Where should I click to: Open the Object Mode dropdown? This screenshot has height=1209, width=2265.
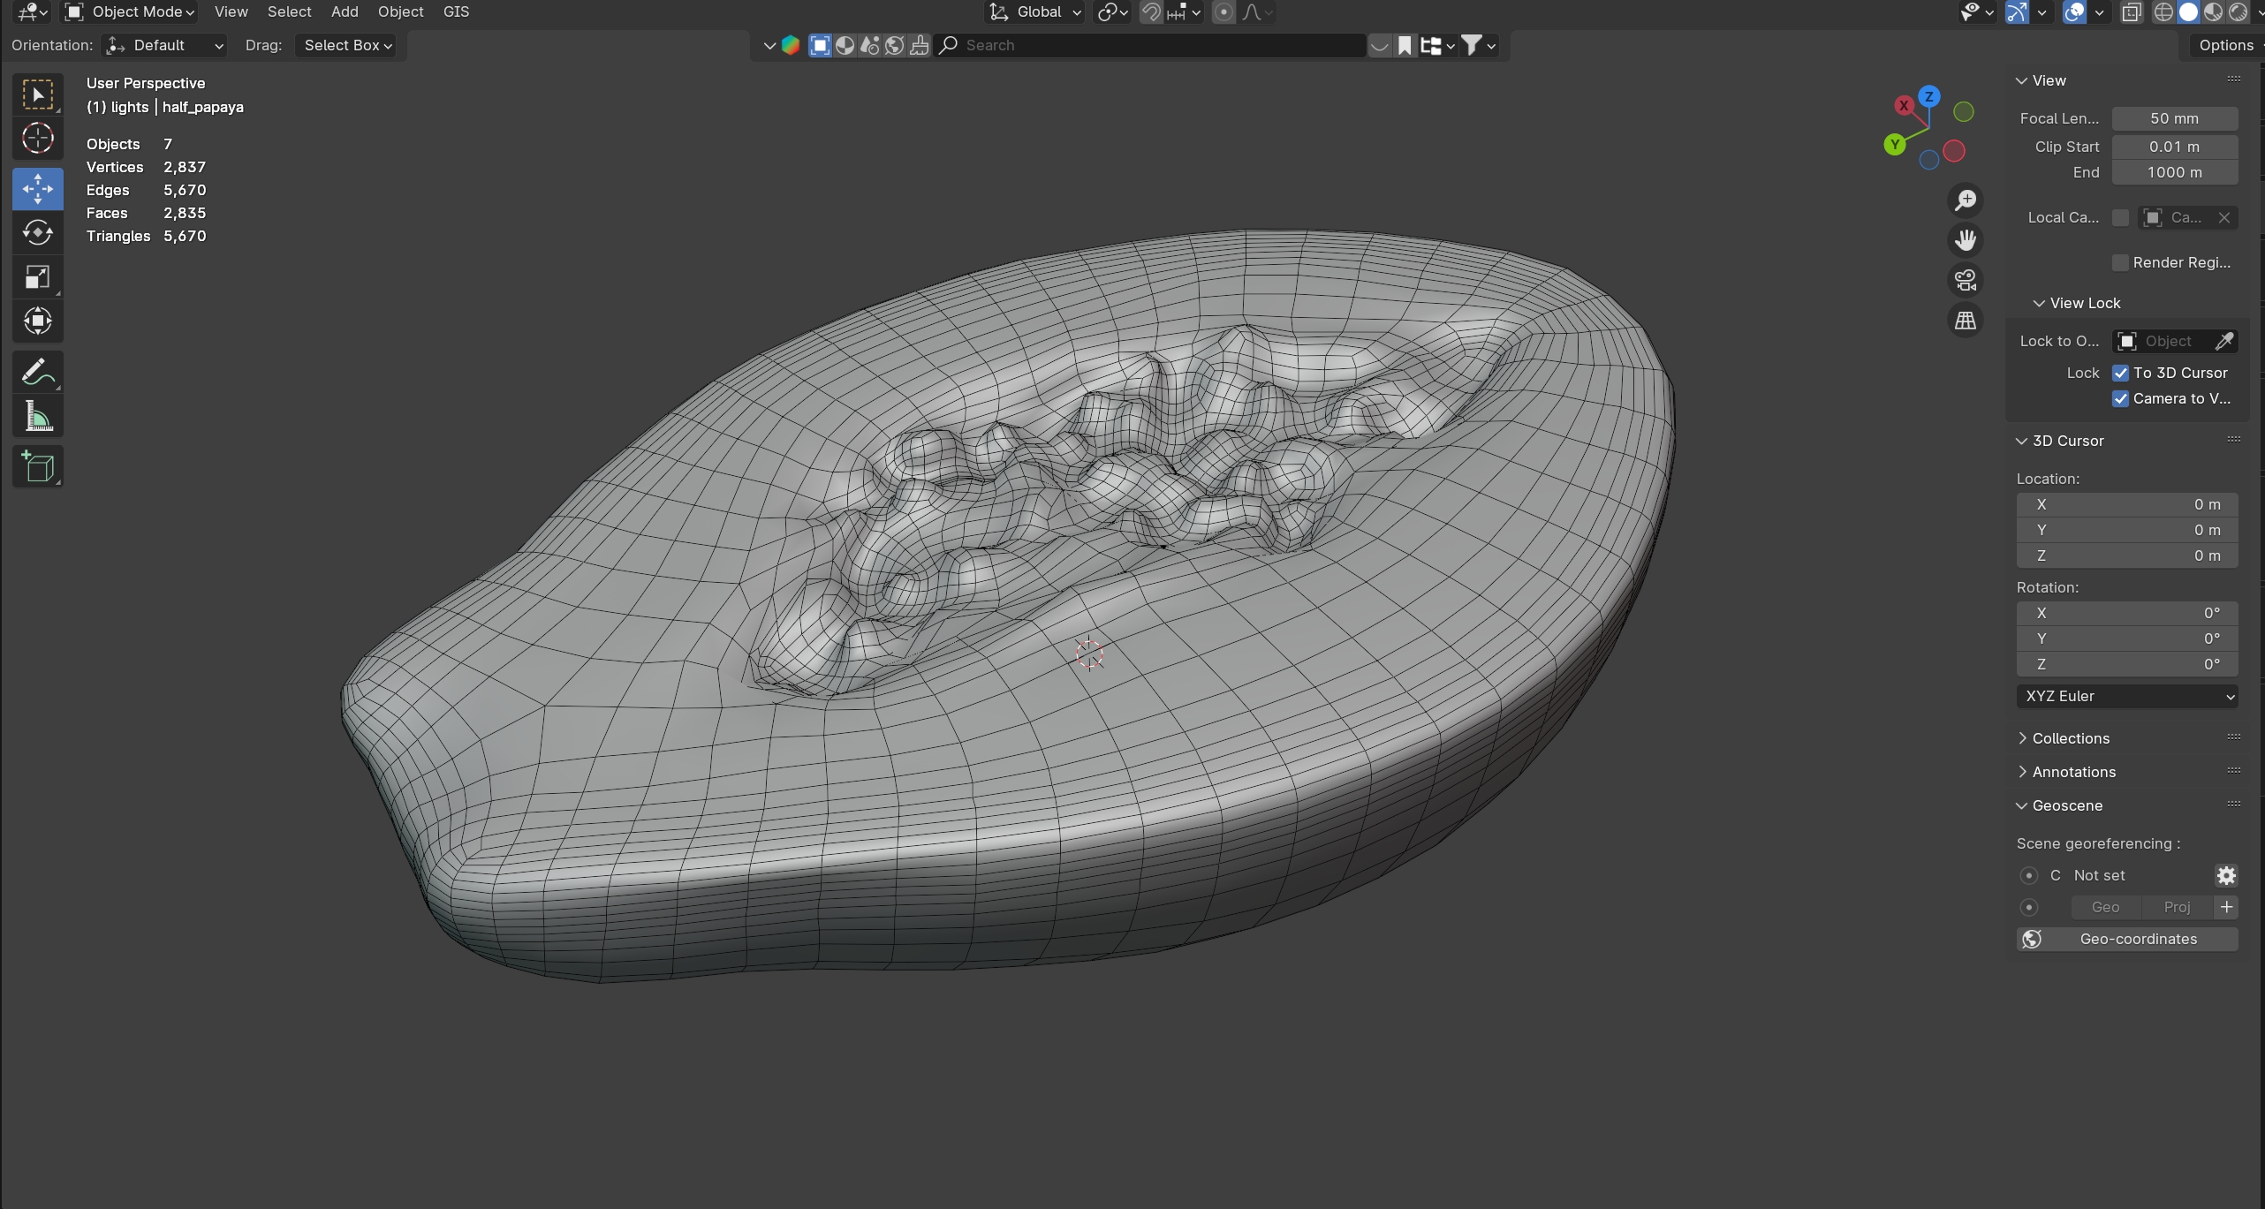click(131, 12)
